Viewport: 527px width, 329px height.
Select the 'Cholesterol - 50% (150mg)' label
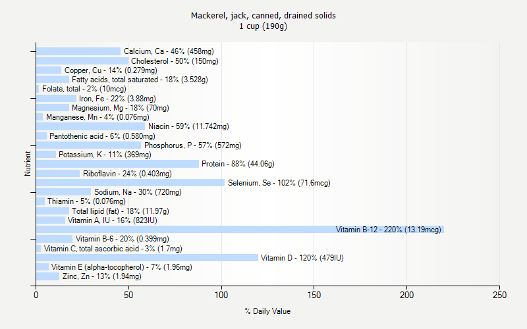click(175, 61)
